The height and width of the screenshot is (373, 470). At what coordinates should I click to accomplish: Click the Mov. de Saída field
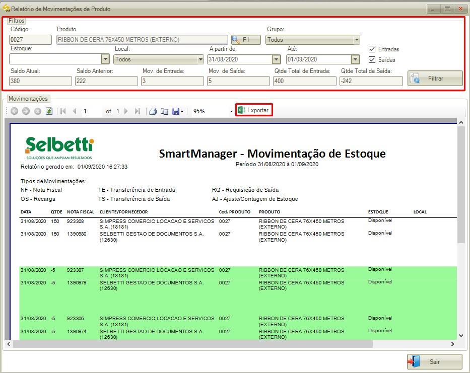[x=238, y=81]
